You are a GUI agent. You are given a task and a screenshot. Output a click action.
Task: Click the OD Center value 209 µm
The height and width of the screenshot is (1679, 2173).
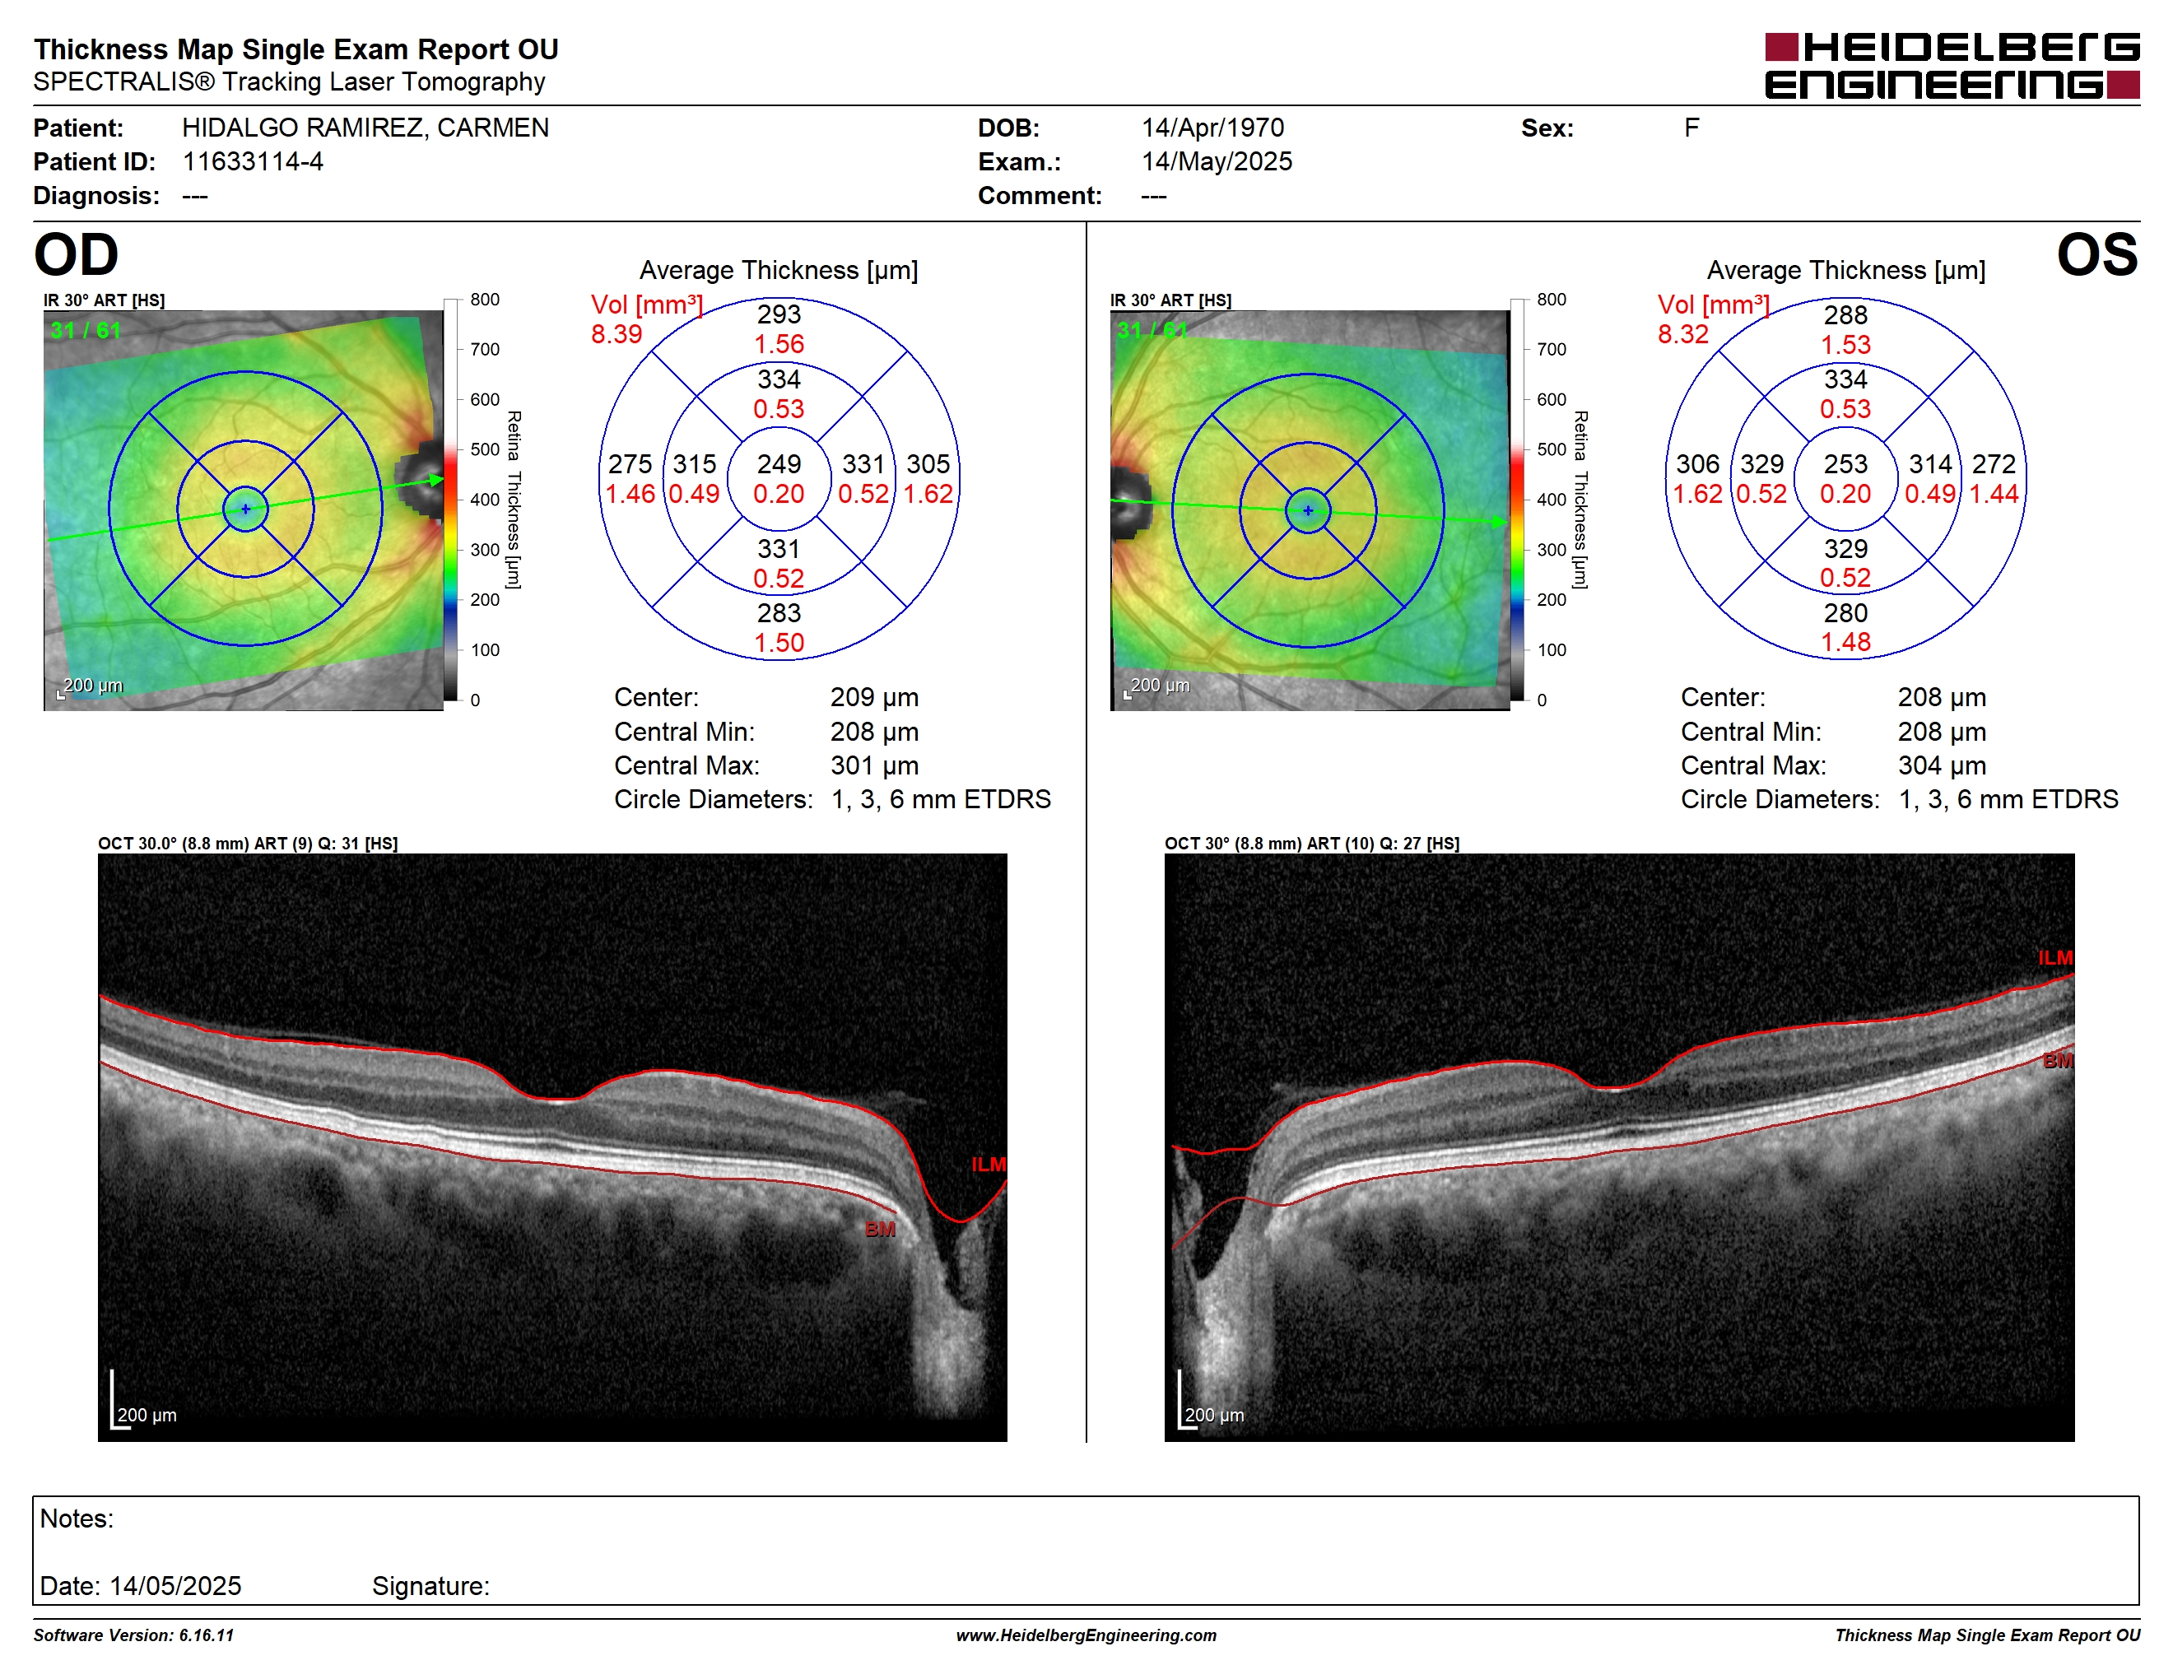click(x=875, y=697)
